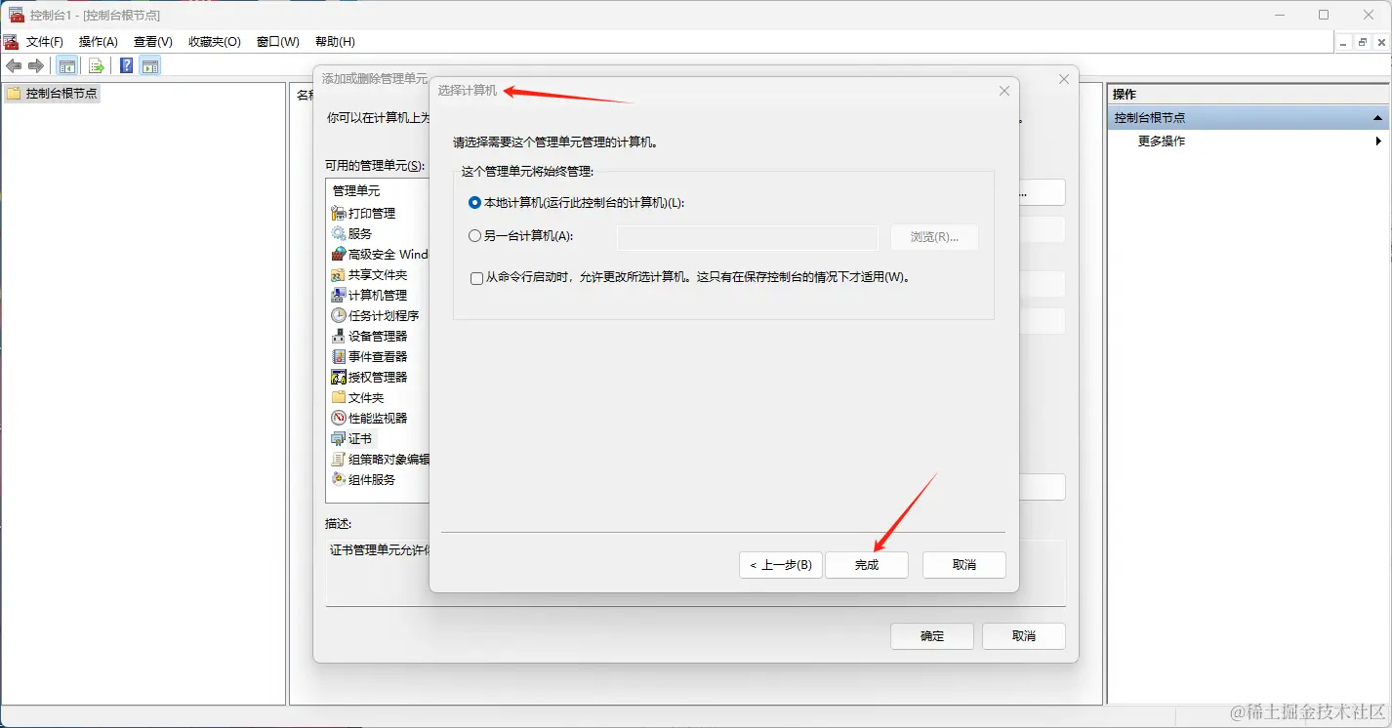Click the 管理单元 column header

[x=356, y=190]
